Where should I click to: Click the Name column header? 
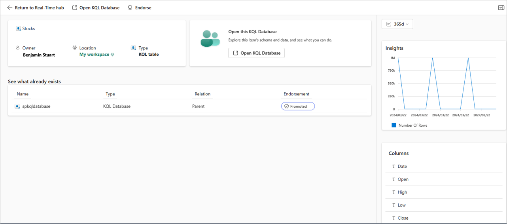click(23, 94)
